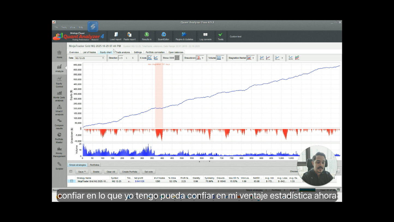Screen dimensions: 394x222
Task: Click the Net profit value $ 641120
Action: point(140,181)
